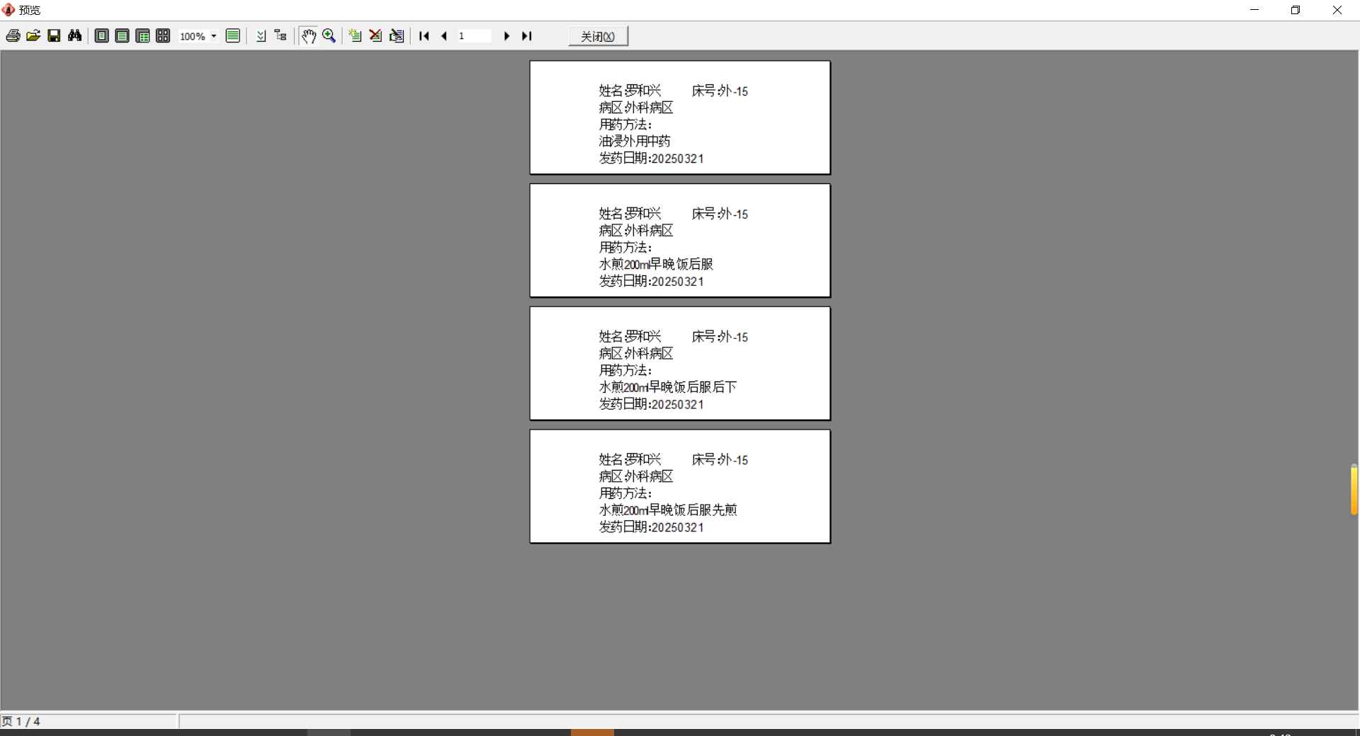Find text with the binoculars icon

coord(74,36)
